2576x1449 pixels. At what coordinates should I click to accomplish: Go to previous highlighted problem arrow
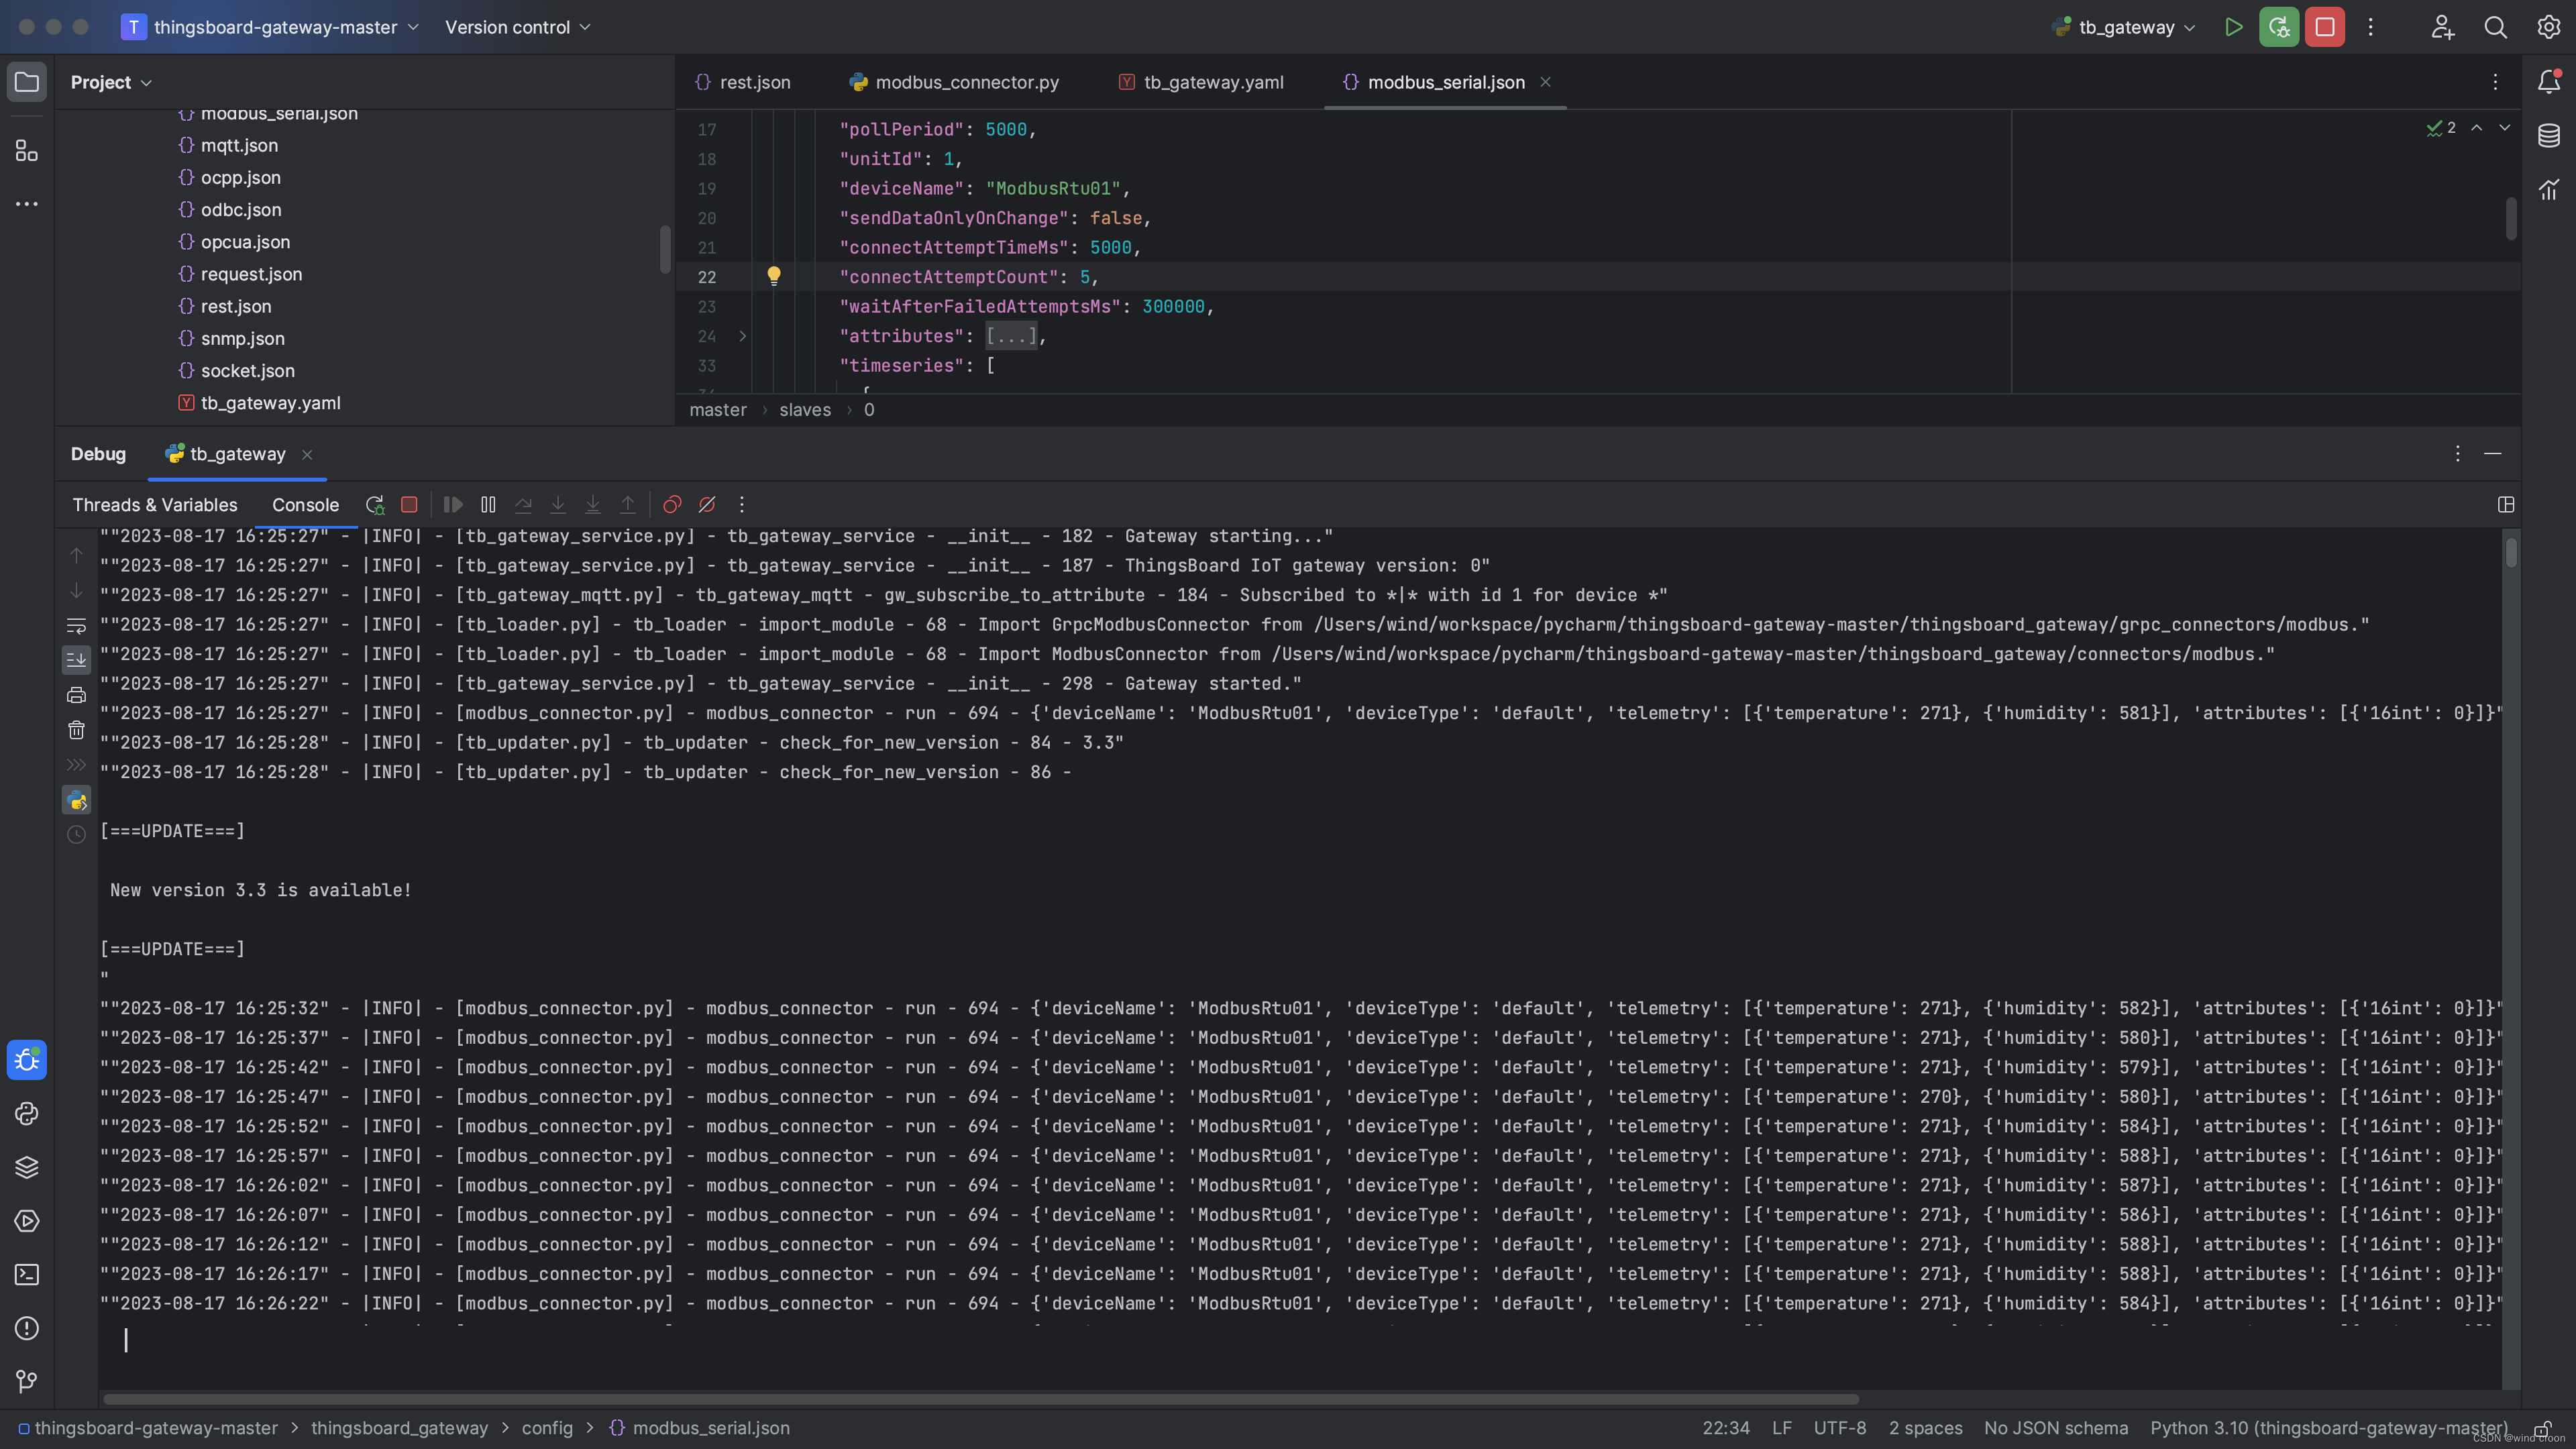tap(2477, 128)
